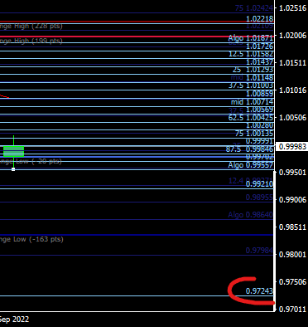
Task: Click the 1.02218 level label
Action: coord(259,19)
